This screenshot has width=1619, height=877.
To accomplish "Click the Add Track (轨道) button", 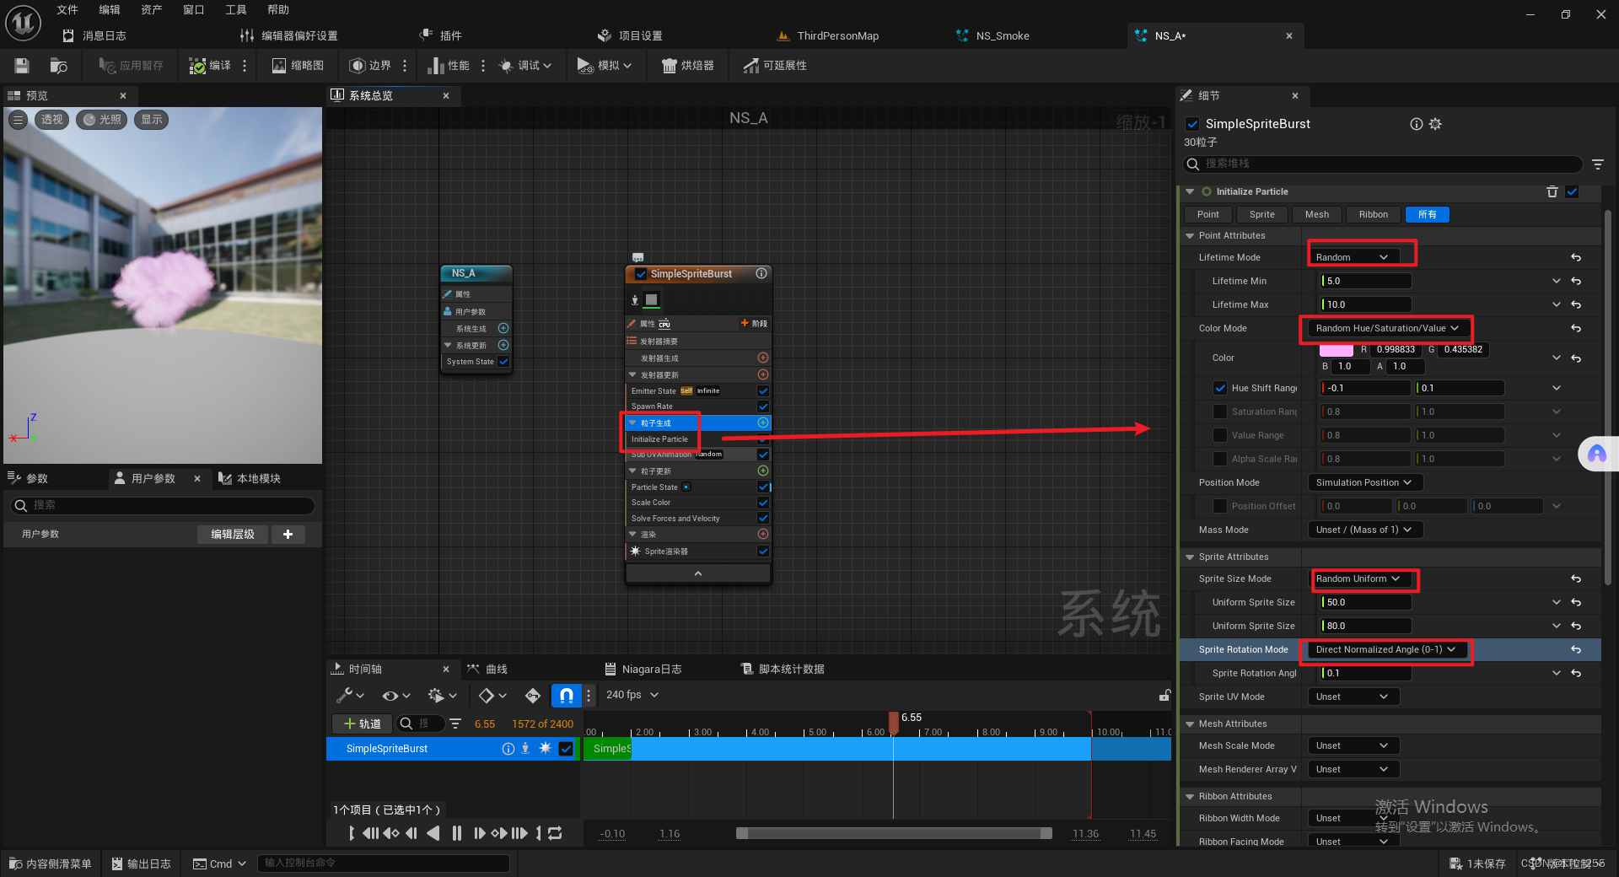I will (x=362, y=724).
